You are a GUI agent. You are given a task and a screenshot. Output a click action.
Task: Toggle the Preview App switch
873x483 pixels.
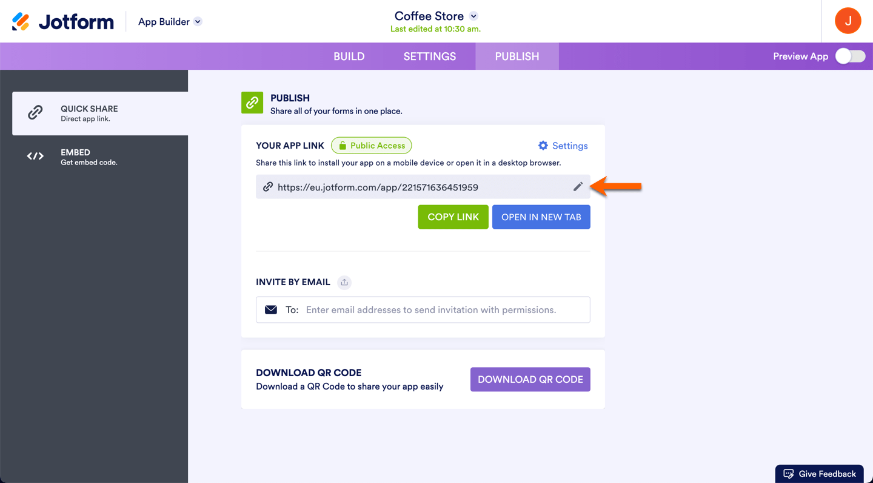(850, 56)
